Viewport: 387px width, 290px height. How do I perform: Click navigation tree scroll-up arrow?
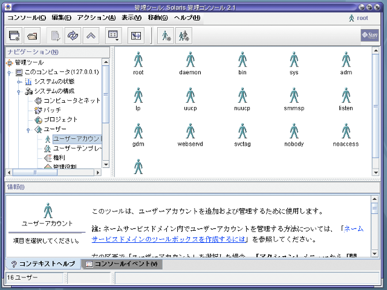click(106, 62)
